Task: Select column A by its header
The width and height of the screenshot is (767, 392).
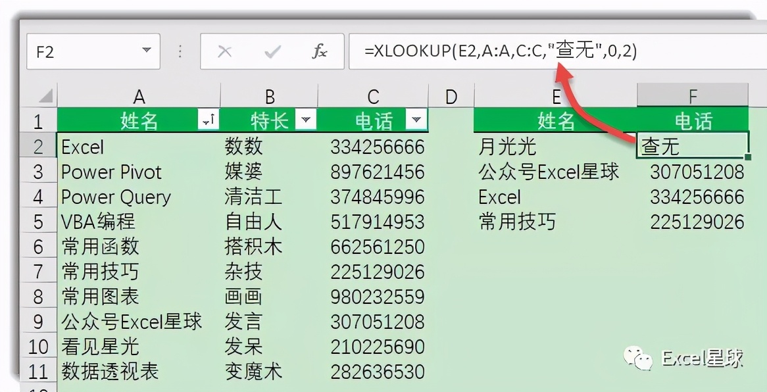Action: (138, 95)
